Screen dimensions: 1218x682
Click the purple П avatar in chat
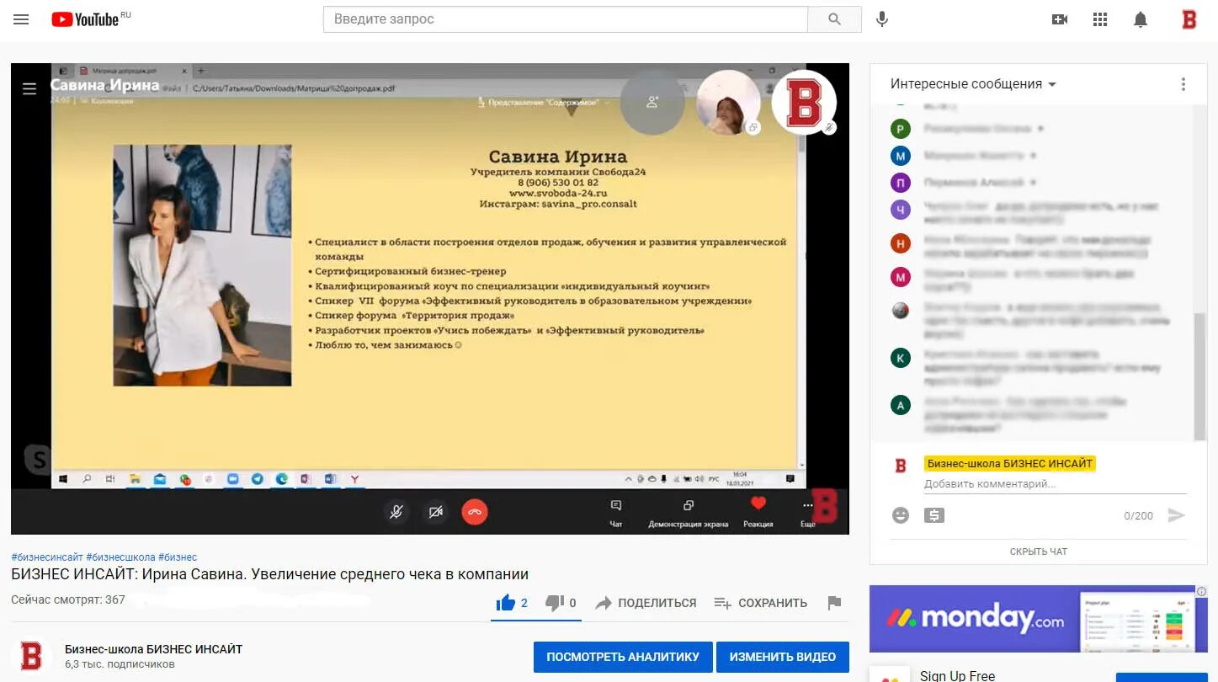pyautogui.click(x=901, y=182)
